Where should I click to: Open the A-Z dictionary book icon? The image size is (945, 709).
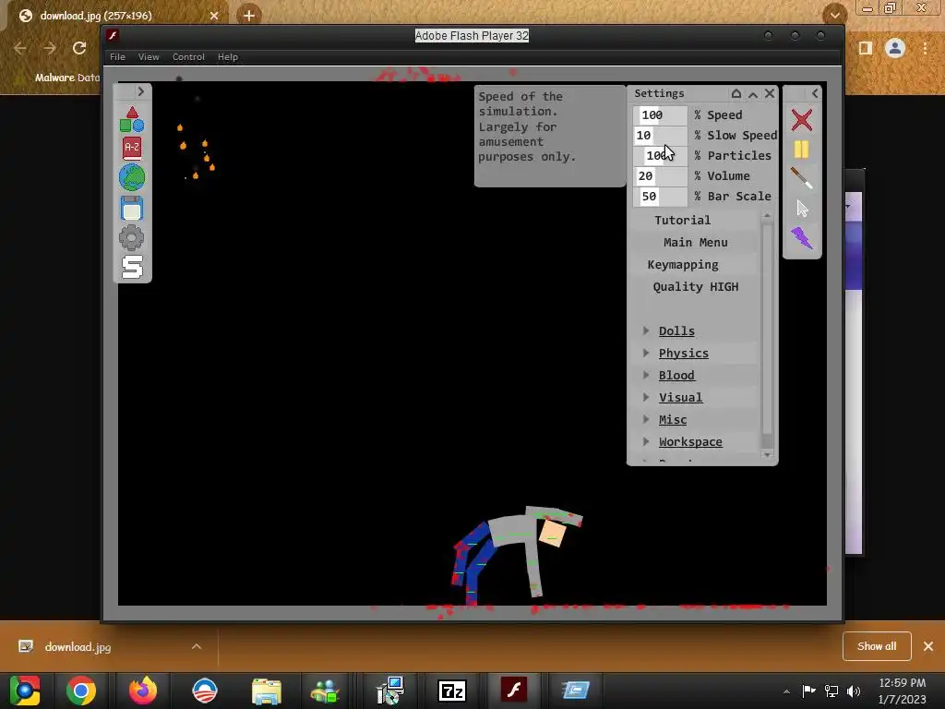pos(132,148)
